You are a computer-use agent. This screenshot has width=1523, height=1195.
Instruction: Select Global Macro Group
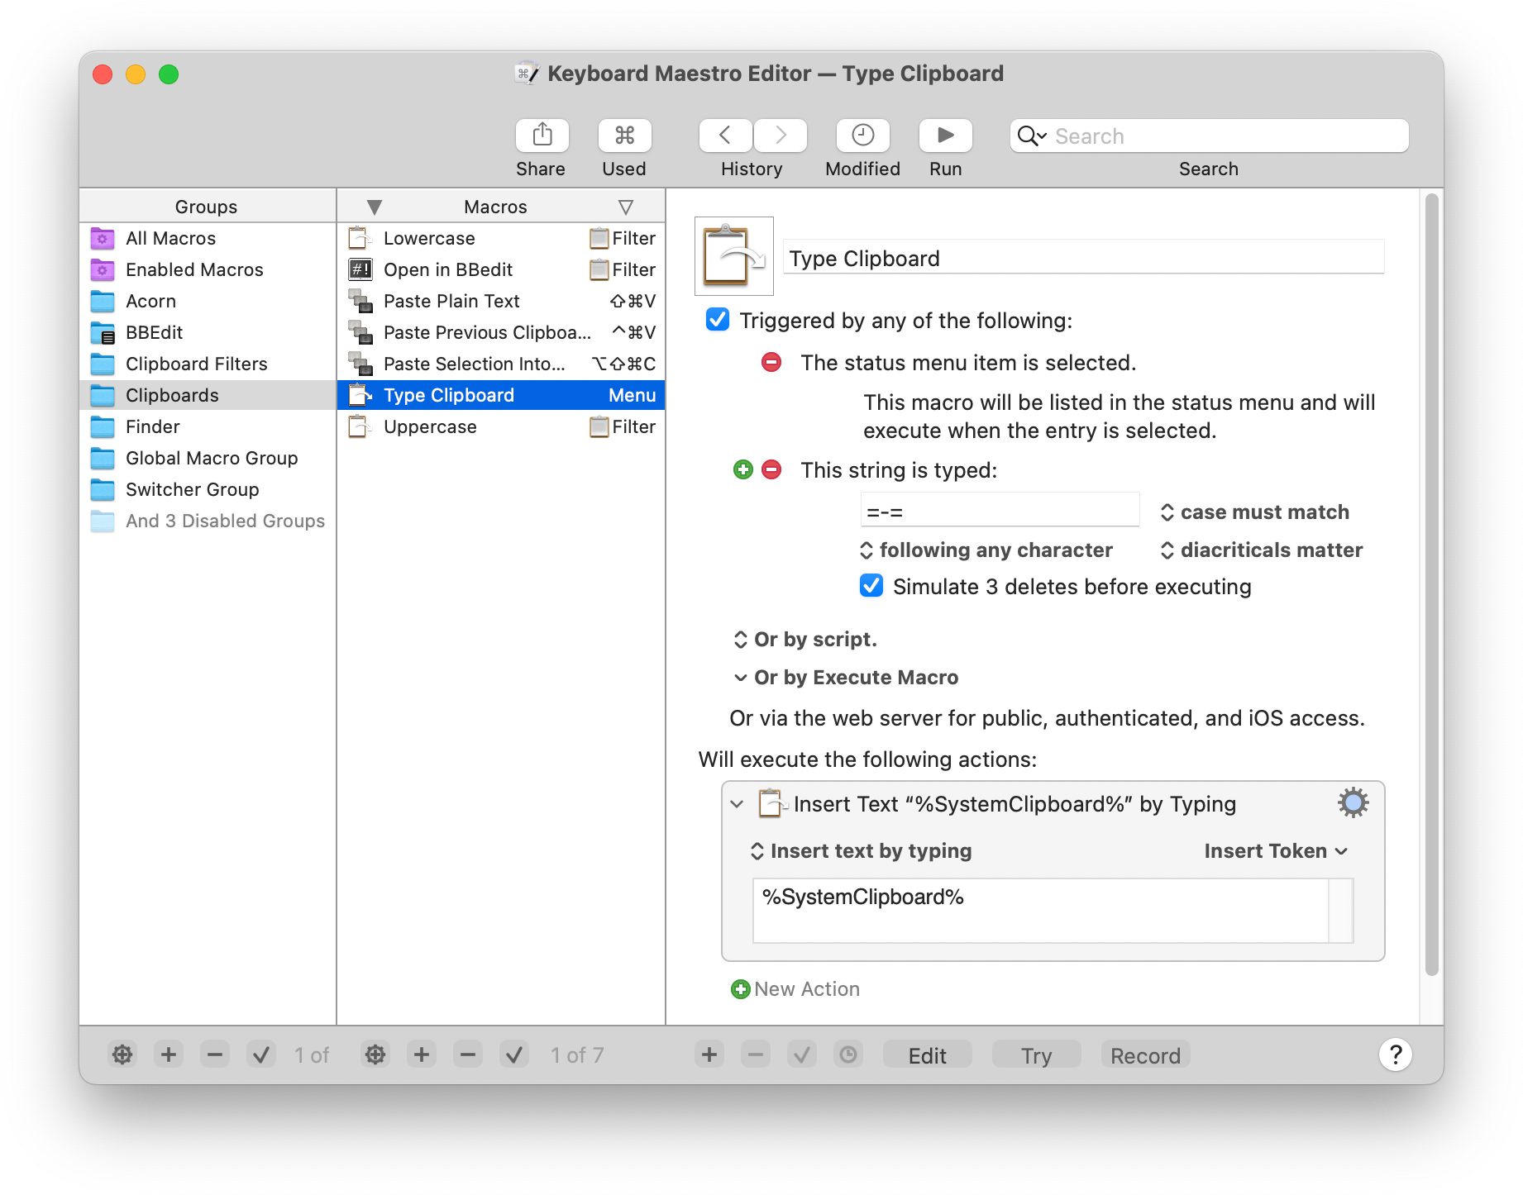coord(208,458)
